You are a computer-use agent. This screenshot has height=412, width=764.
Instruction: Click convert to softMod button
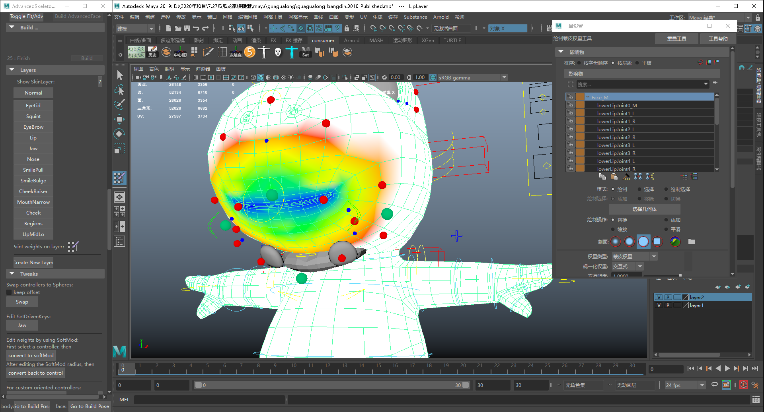tap(31, 356)
